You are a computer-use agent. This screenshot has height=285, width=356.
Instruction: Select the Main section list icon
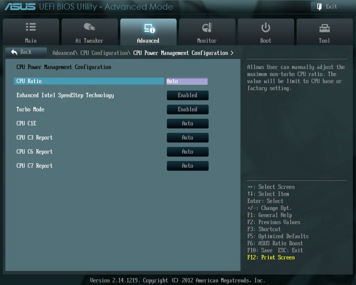pyautogui.click(x=30, y=27)
